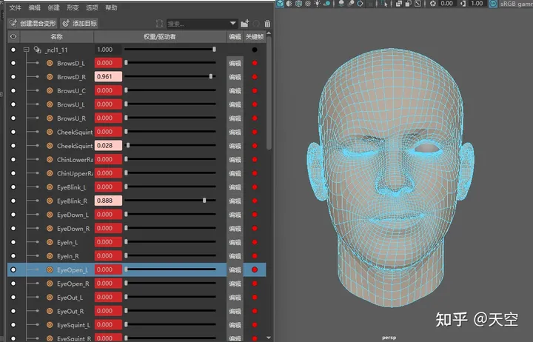Toggle visibility of BrowsD_L target

tap(13, 64)
